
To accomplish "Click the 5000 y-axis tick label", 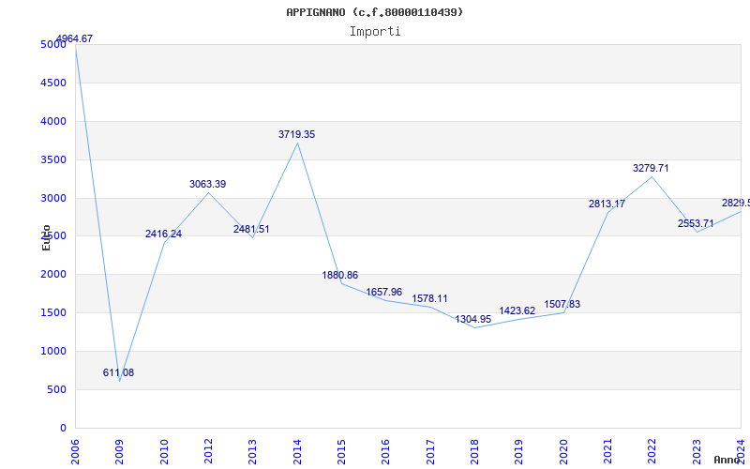I will pyautogui.click(x=53, y=44).
